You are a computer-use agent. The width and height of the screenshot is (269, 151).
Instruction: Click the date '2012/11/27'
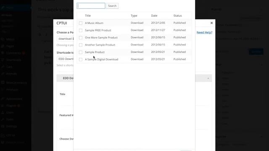tap(158, 30)
